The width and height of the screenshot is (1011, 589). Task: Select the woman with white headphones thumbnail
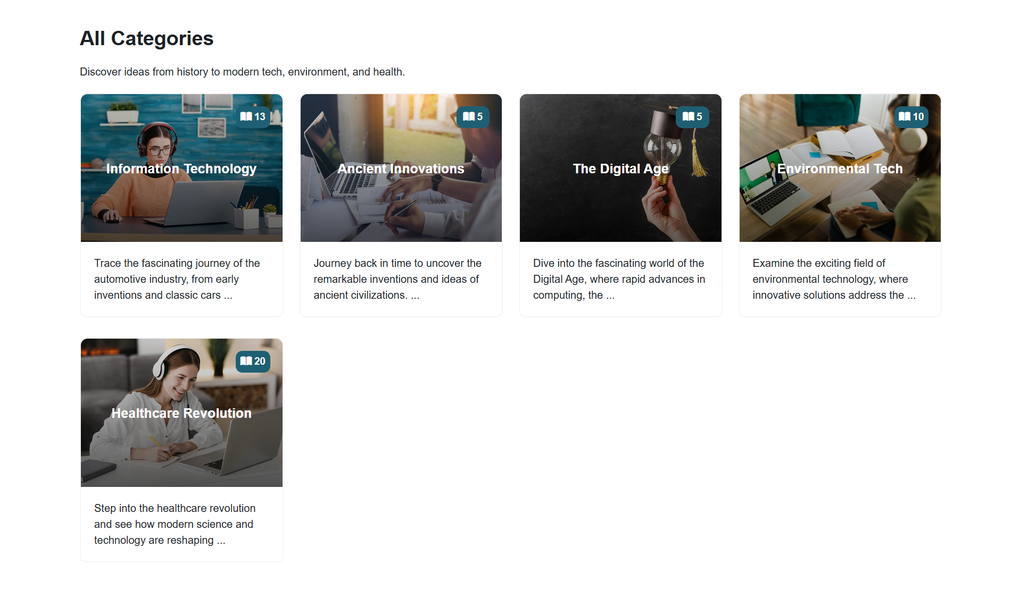pos(181,413)
